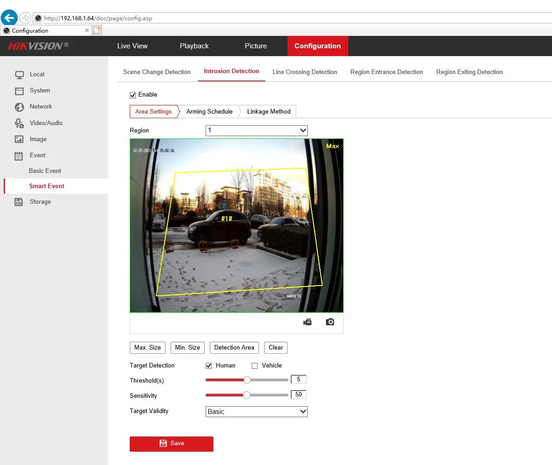Open Network settings in sidebar
This screenshot has height=465, width=552.
[41, 107]
